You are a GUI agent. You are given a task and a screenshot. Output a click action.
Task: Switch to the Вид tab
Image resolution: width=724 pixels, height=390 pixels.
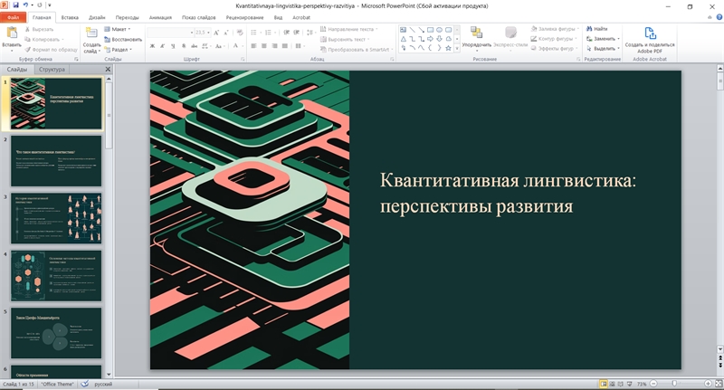click(278, 17)
